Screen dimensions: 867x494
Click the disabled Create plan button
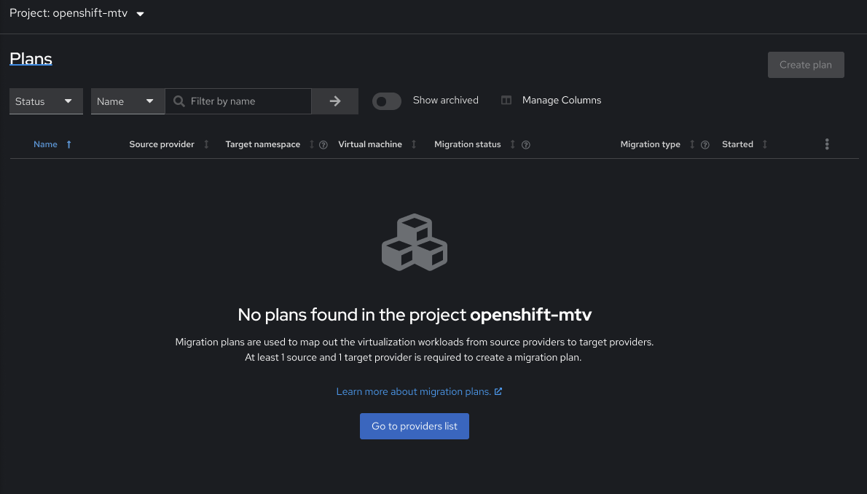point(806,65)
